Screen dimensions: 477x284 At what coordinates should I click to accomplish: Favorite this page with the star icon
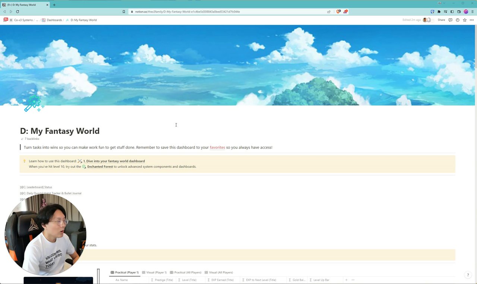coord(465,20)
